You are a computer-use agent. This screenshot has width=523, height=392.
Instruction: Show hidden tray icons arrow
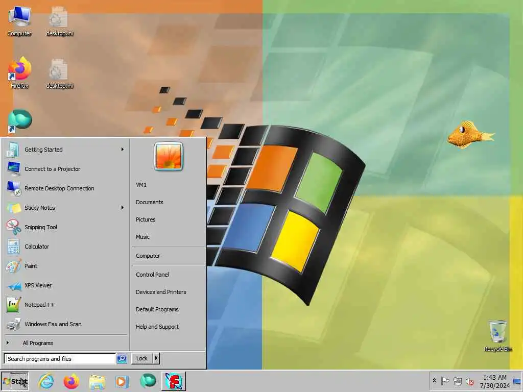tap(434, 380)
